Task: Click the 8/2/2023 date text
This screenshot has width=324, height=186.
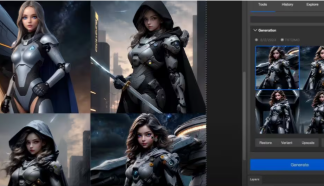Action: point(268,40)
